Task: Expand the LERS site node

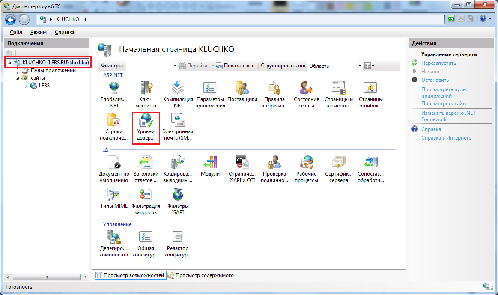Action: pyautogui.click(x=26, y=86)
